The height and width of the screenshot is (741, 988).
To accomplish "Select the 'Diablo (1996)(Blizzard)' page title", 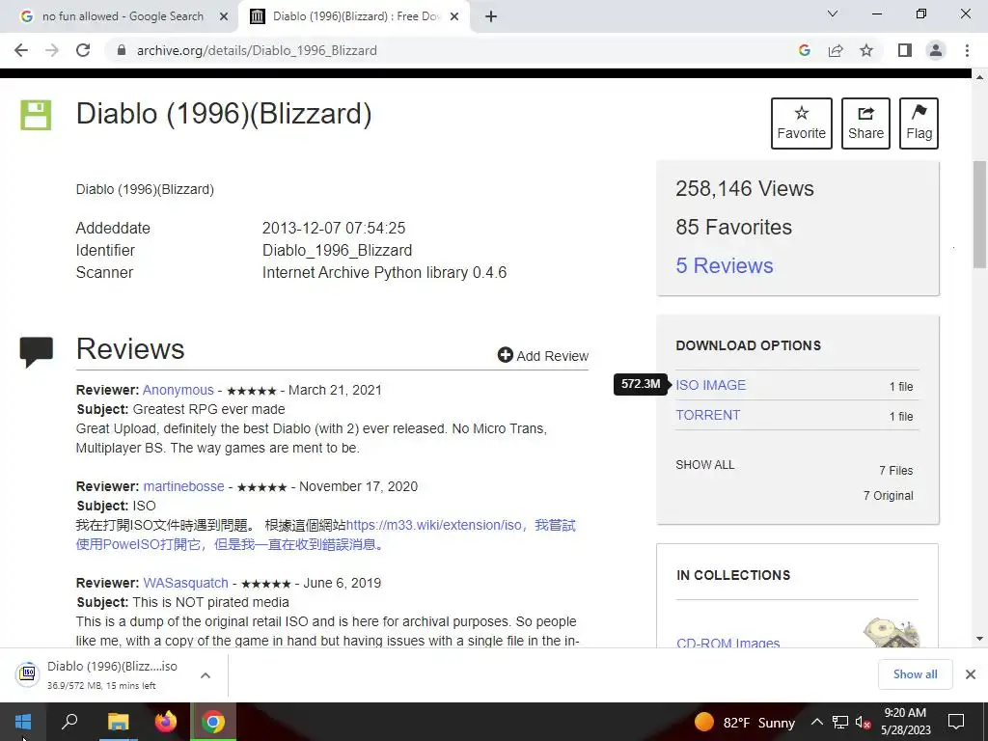I will 224,114.
